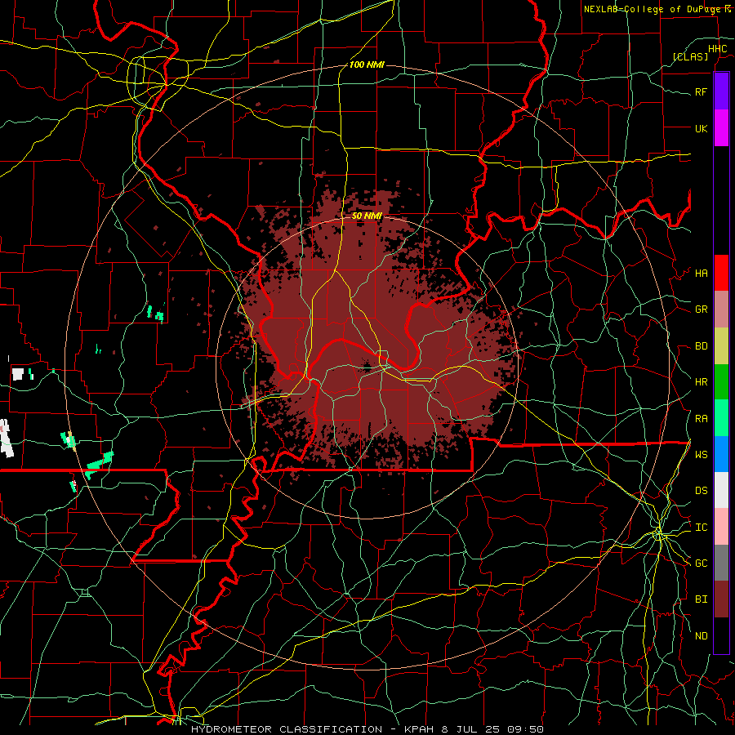
Task: Click the IC light pink legend swatch
Action: 721,527
